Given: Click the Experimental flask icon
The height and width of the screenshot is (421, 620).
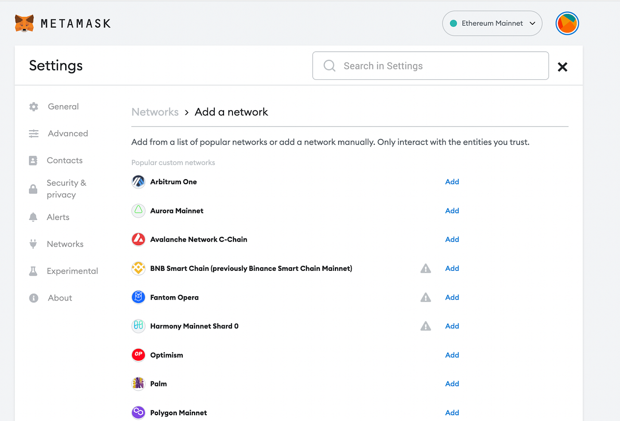Looking at the screenshot, I should click(33, 271).
